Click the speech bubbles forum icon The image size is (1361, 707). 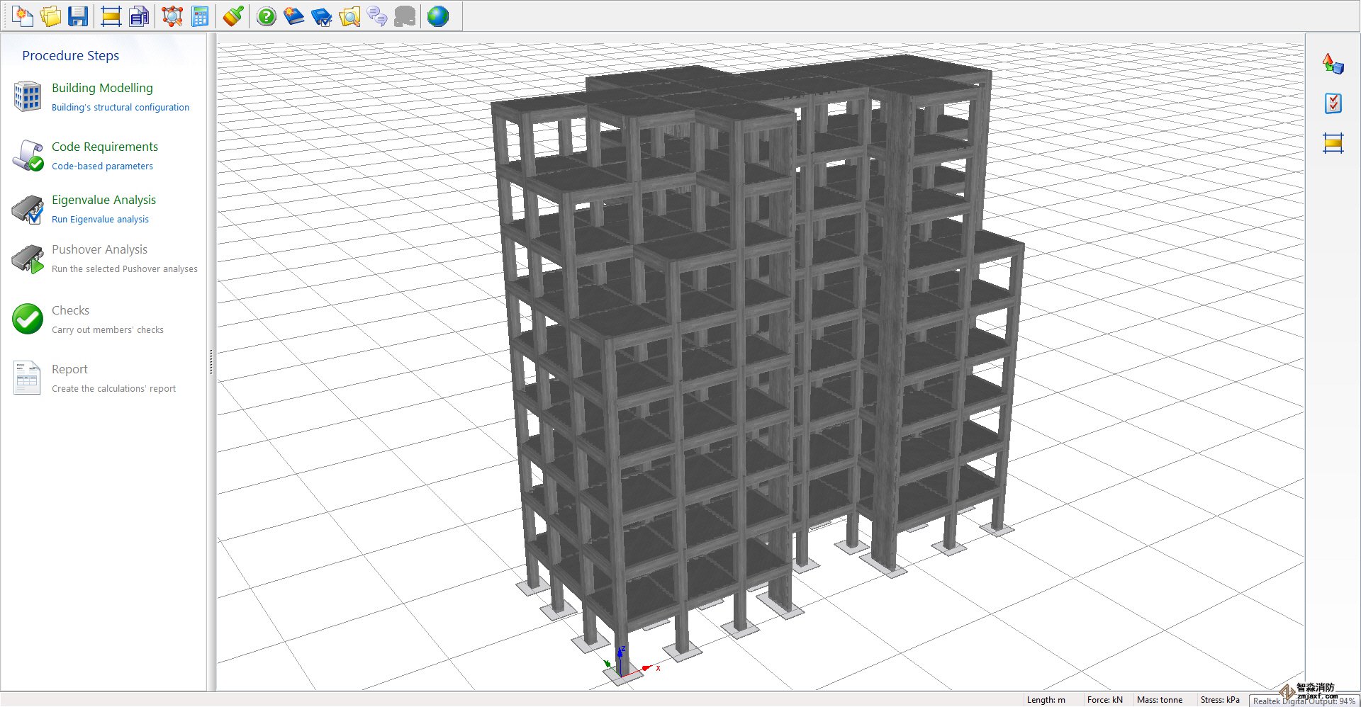pyautogui.click(x=377, y=16)
